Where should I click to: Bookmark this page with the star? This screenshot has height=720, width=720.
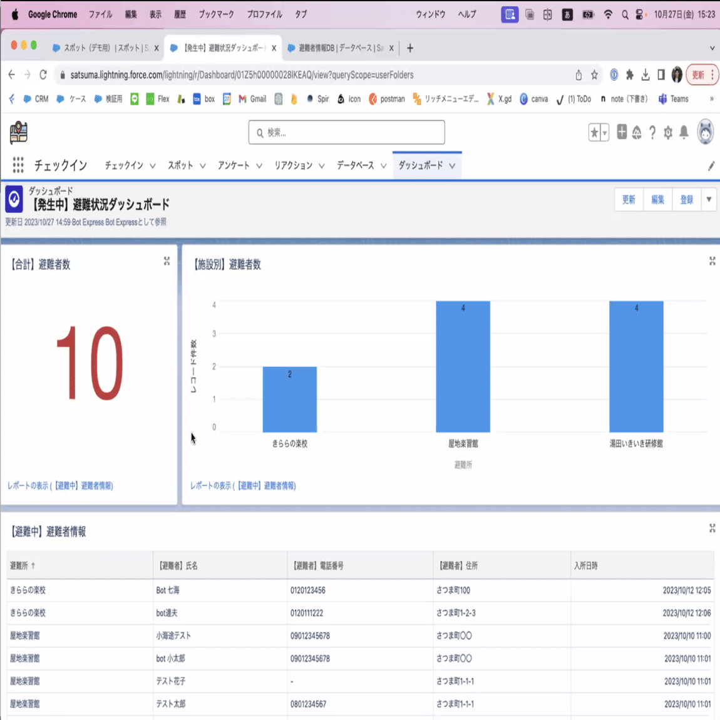[x=594, y=75]
